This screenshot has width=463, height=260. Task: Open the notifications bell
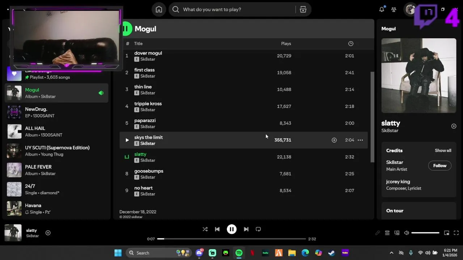point(382,9)
